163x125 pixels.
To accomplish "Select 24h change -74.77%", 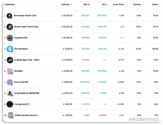I will click(x=85, y=104).
